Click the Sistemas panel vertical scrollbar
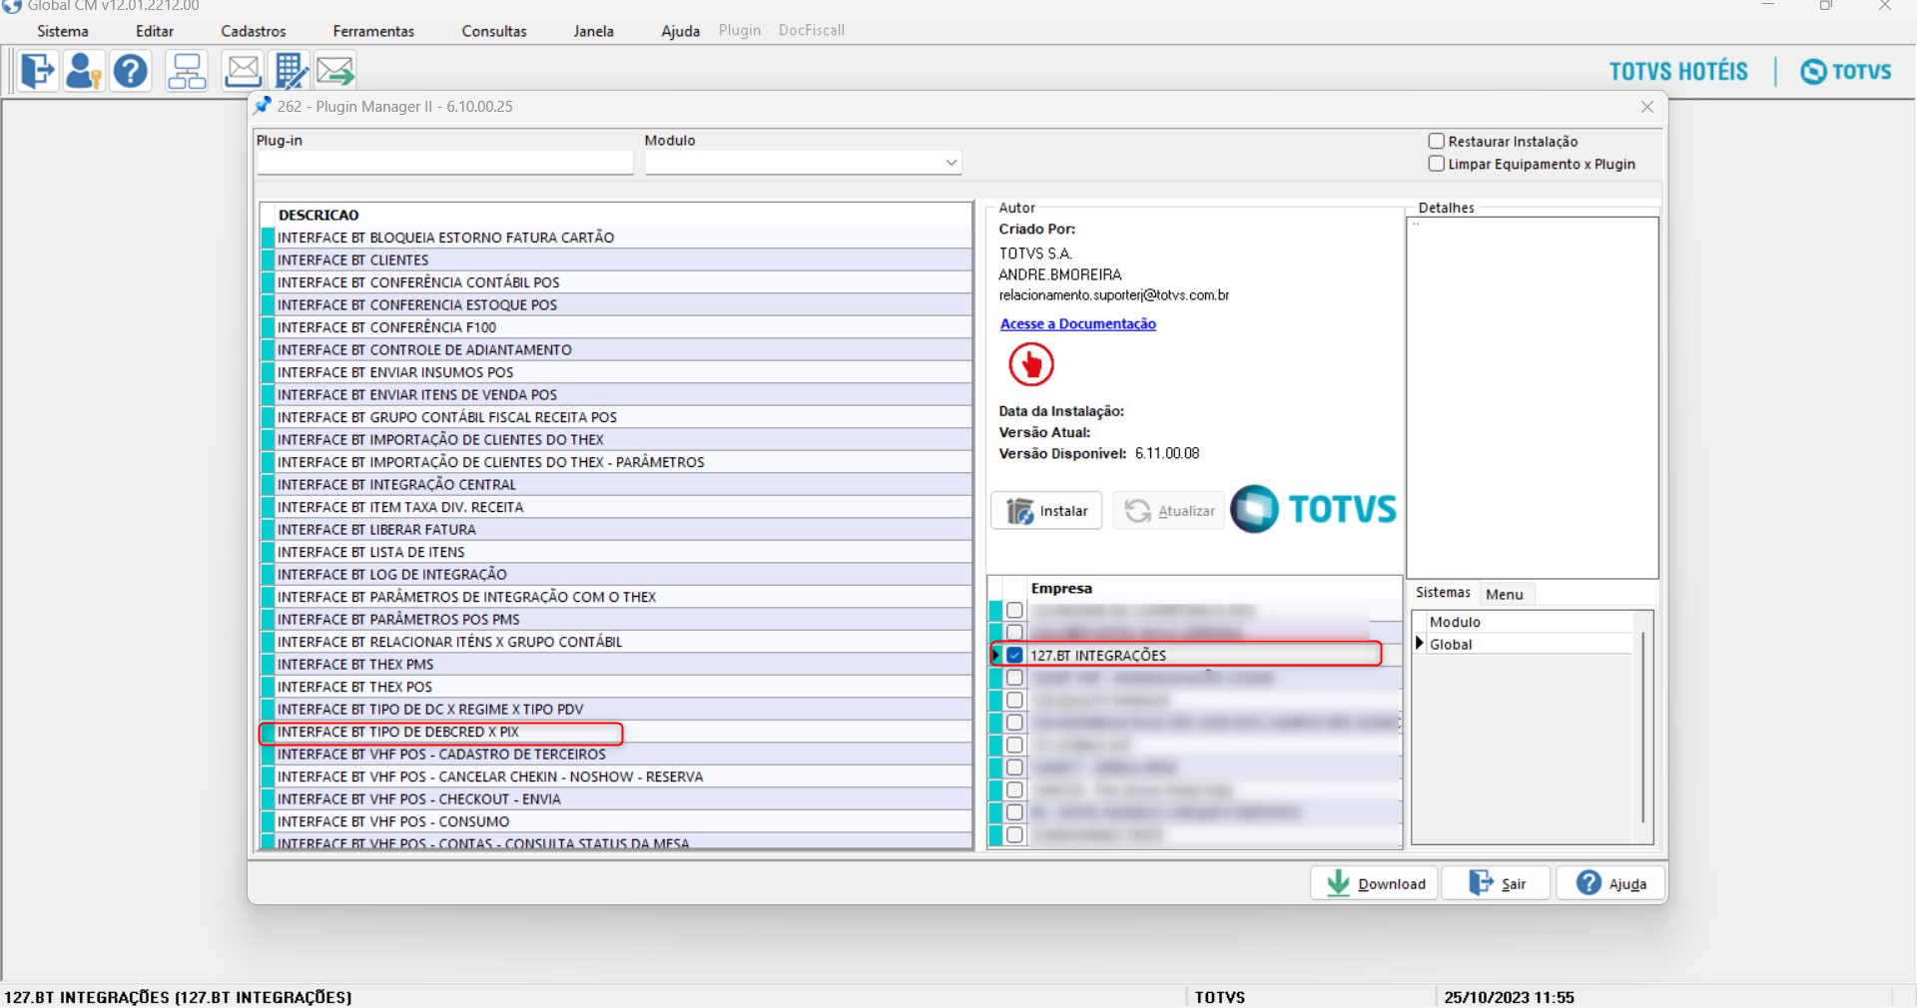1917x1008 pixels. [x=1643, y=727]
